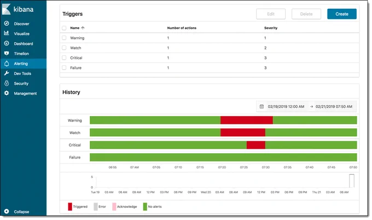The image size is (372, 220).
Task: Click the red triggered segment in Warning row
Action: [247, 120]
